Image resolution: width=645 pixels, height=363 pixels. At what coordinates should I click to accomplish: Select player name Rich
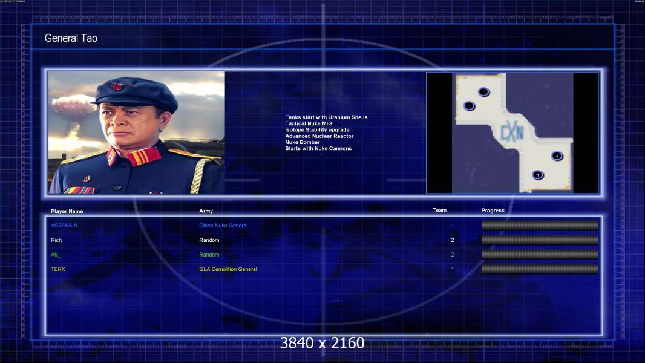pos(56,240)
